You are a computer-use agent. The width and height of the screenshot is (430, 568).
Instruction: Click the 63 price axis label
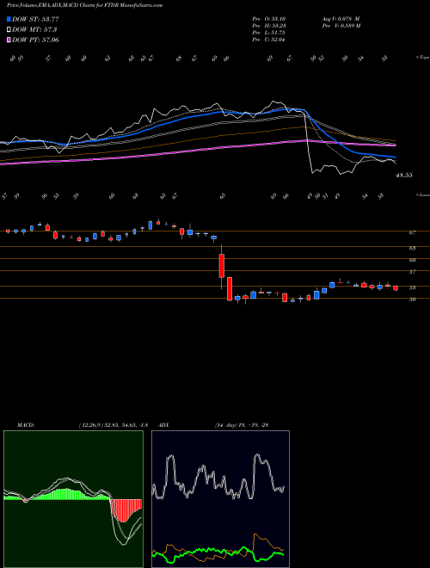(412, 248)
